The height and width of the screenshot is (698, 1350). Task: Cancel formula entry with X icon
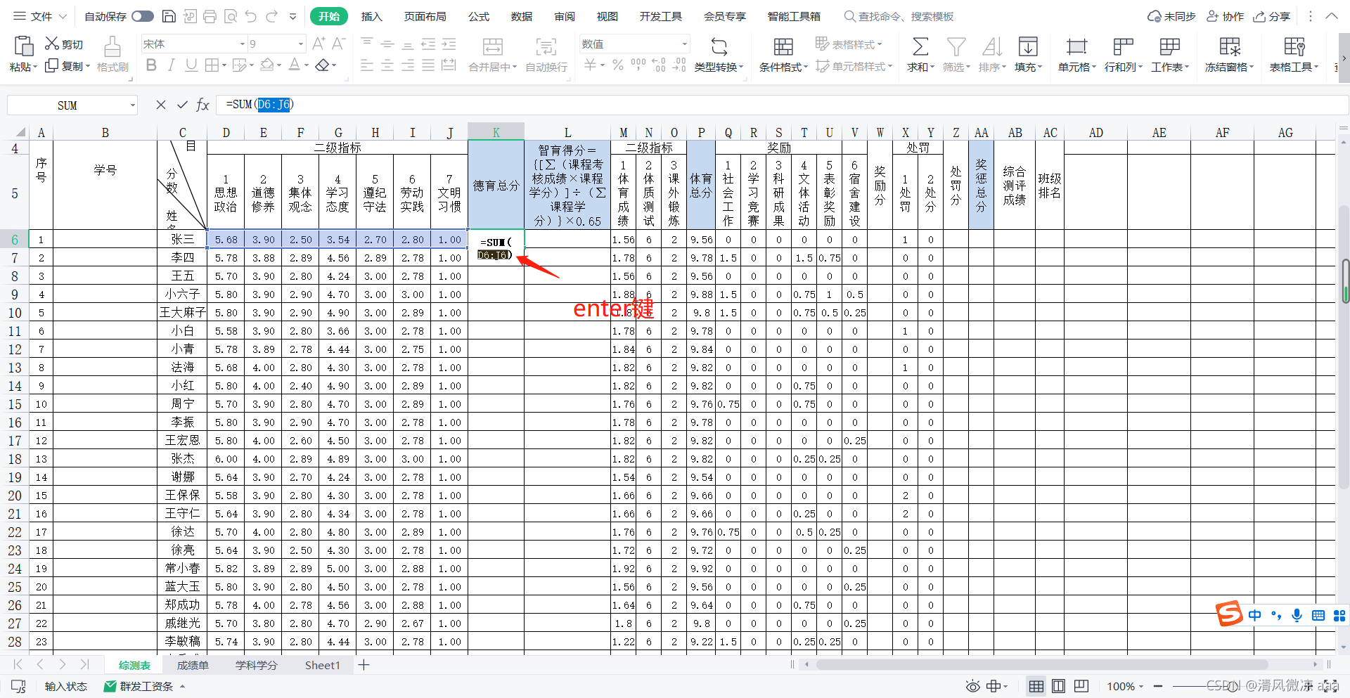pyautogui.click(x=161, y=105)
